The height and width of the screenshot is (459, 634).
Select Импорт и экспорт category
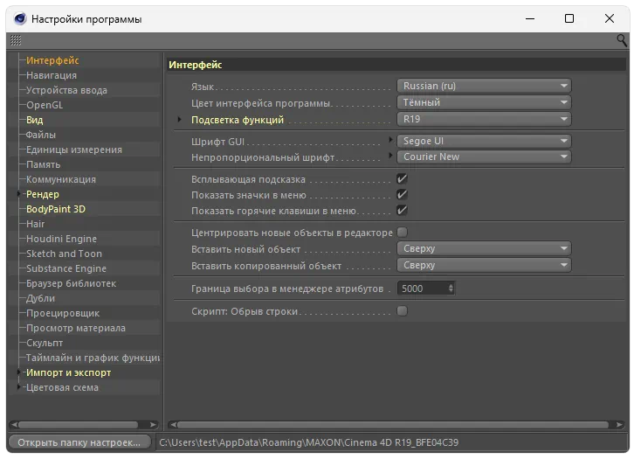tap(68, 372)
